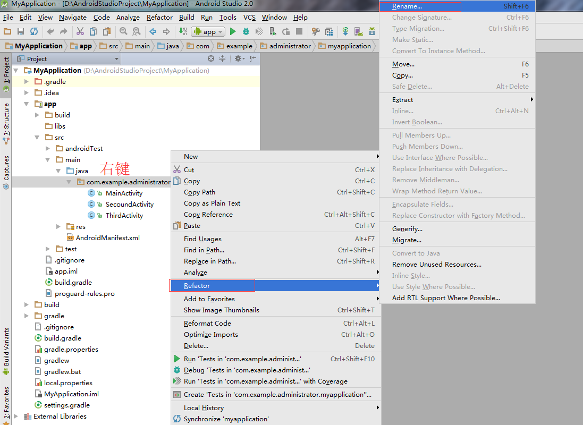Click the Debug app bug icon
This screenshot has height=425, width=583.
coord(246,32)
